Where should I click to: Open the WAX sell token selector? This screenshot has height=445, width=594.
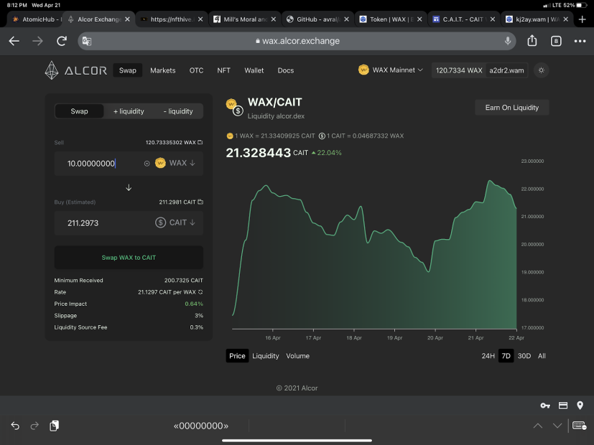[175, 163]
